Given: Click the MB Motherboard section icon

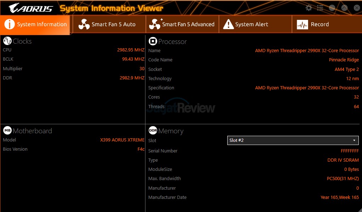Looking at the screenshot, I should 7,131.
